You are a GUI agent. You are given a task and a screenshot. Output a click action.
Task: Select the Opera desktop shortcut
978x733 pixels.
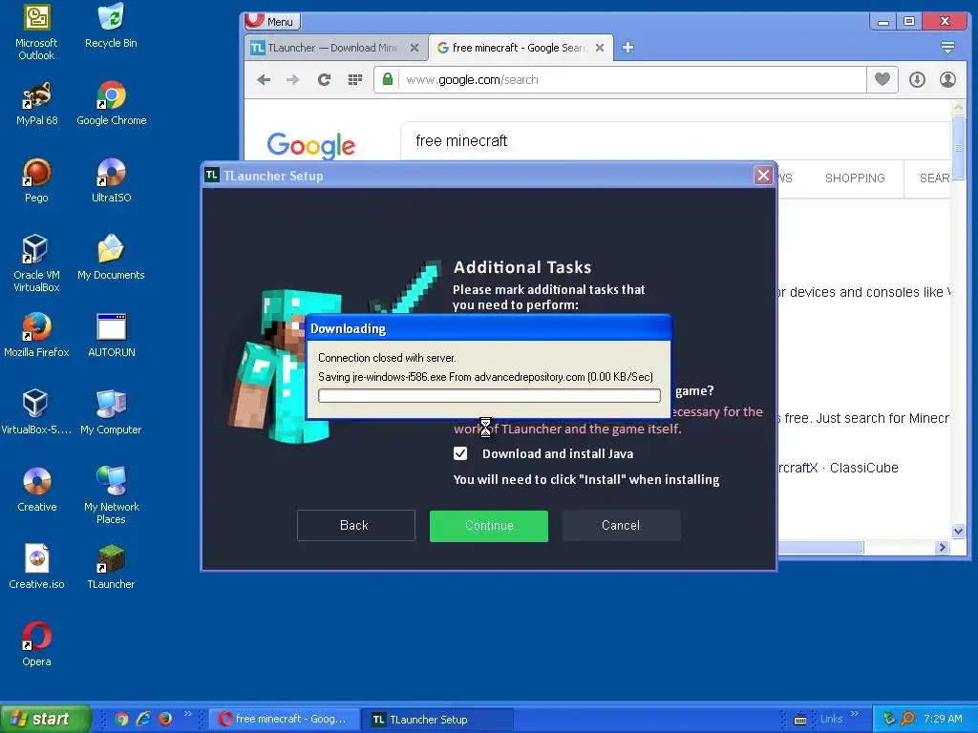(36, 644)
